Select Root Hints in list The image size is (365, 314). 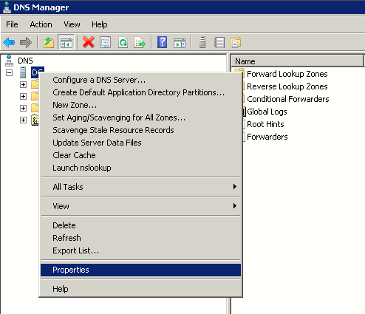pyautogui.click(x=265, y=124)
